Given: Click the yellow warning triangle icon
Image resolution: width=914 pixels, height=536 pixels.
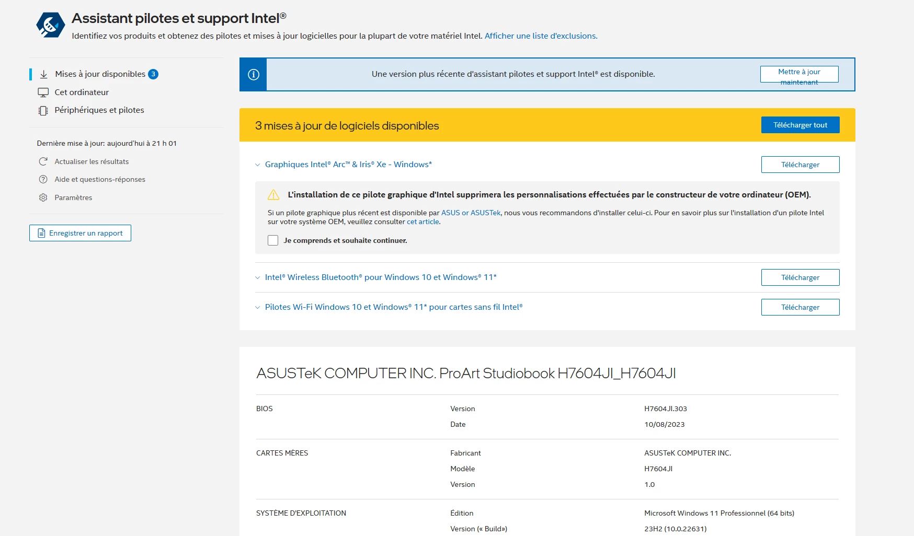Looking at the screenshot, I should click(x=273, y=195).
